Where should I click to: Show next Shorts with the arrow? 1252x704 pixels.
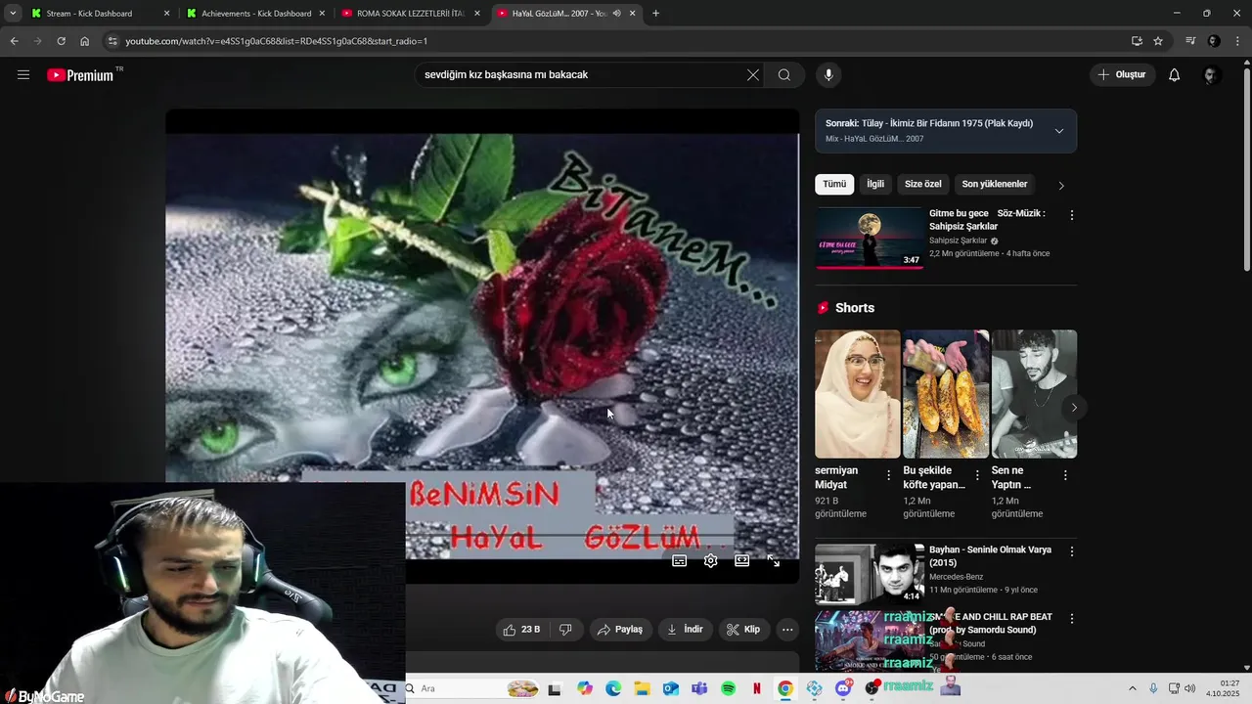1074,408
